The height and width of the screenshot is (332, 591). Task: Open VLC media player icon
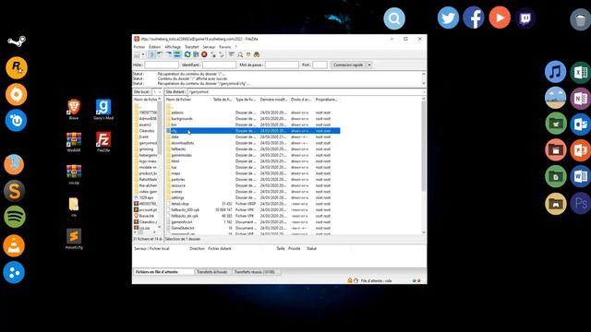click(x=14, y=246)
